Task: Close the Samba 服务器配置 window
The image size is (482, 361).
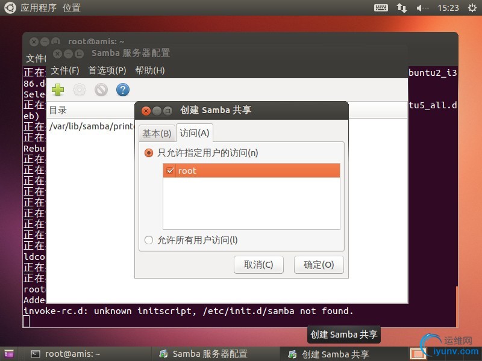Action: [57, 54]
